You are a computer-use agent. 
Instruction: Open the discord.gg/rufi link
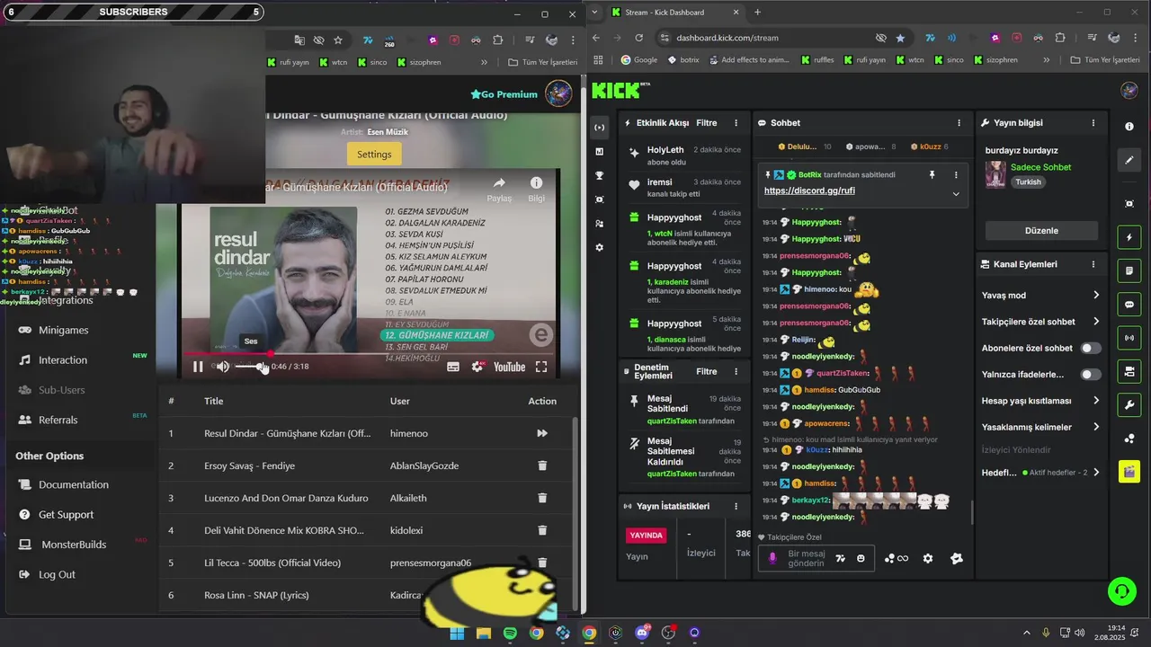pyautogui.click(x=809, y=191)
